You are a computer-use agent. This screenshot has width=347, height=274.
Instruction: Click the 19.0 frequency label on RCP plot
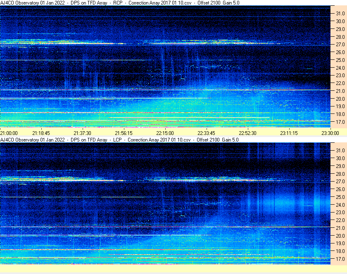coord(340,106)
